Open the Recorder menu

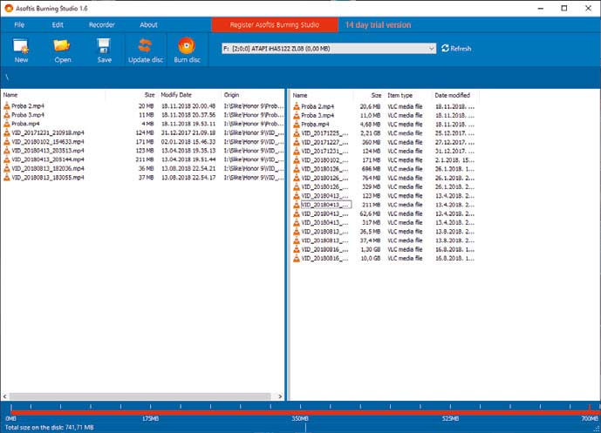101,25
